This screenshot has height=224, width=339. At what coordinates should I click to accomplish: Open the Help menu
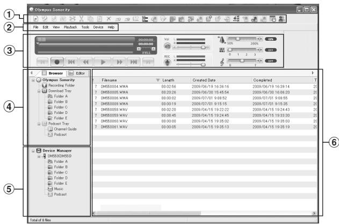111,27
